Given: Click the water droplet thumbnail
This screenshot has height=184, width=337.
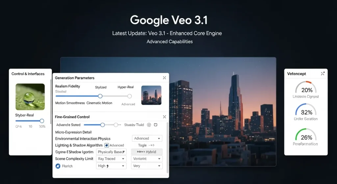Looking at the screenshot, I should point(30,97).
